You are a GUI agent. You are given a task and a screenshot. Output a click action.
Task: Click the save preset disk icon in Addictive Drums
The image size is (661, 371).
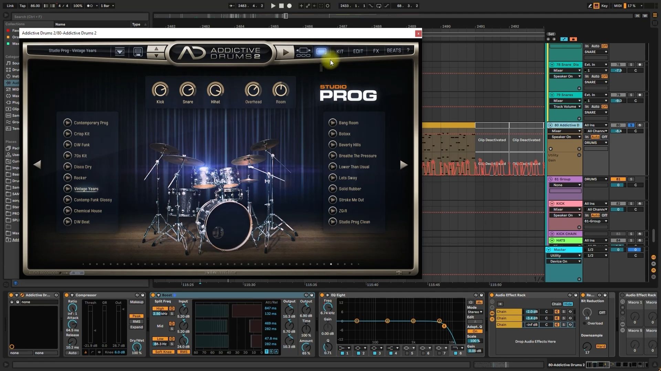point(138,52)
